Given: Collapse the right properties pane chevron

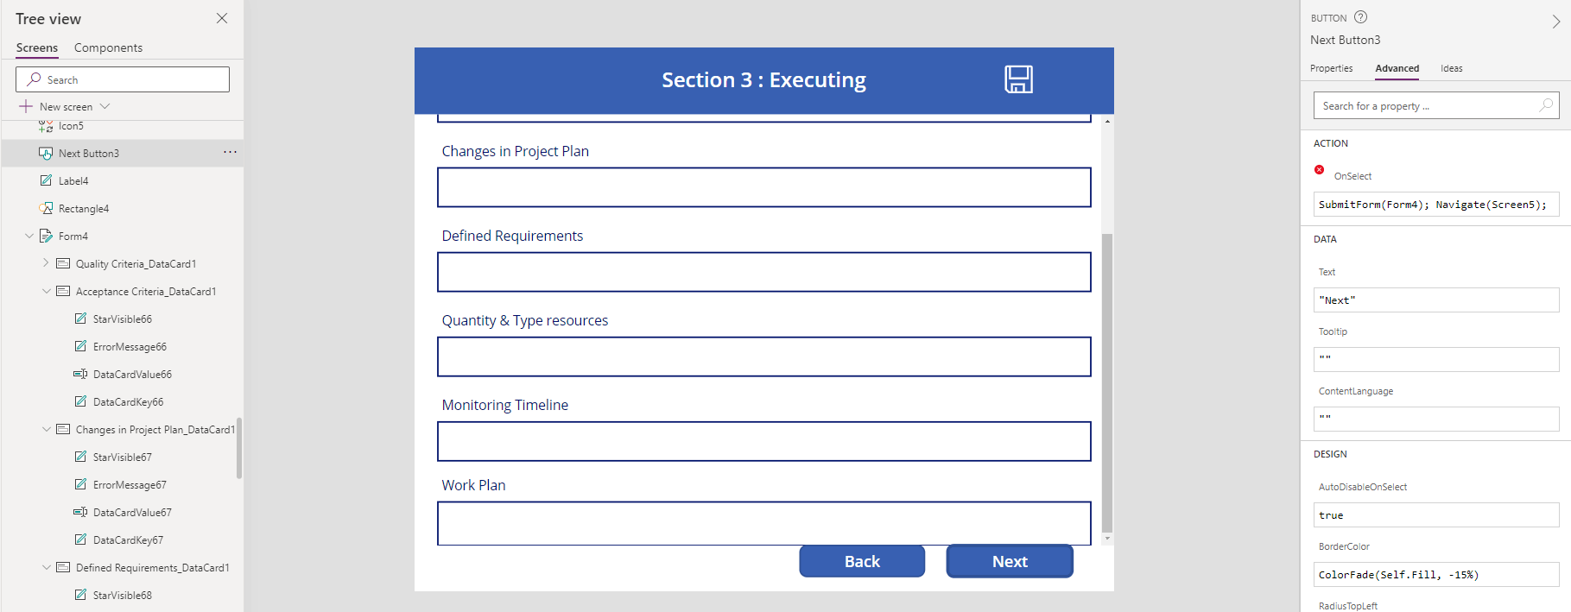Looking at the screenshot, I should [1555, 22].
